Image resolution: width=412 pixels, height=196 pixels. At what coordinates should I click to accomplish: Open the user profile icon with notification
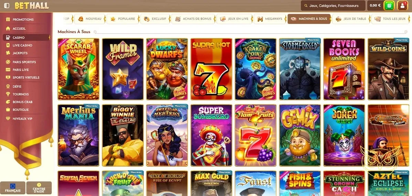pos(402,5)
